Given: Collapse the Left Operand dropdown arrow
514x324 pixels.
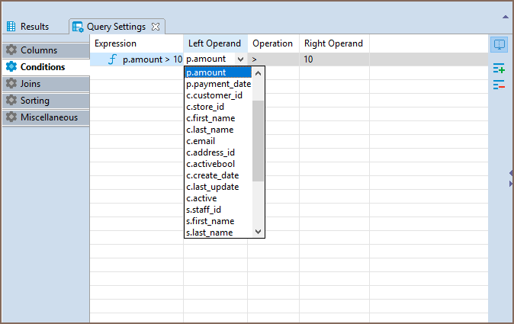Looking at the screenshot, I should 240,59.
